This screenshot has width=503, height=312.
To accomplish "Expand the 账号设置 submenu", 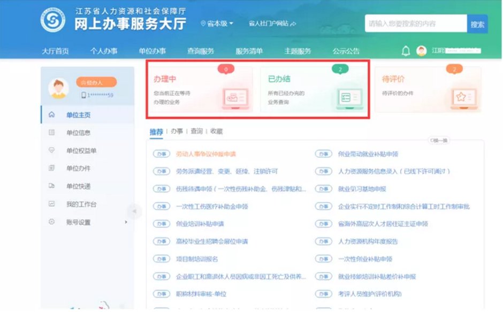I will click(x=126, y=222).
